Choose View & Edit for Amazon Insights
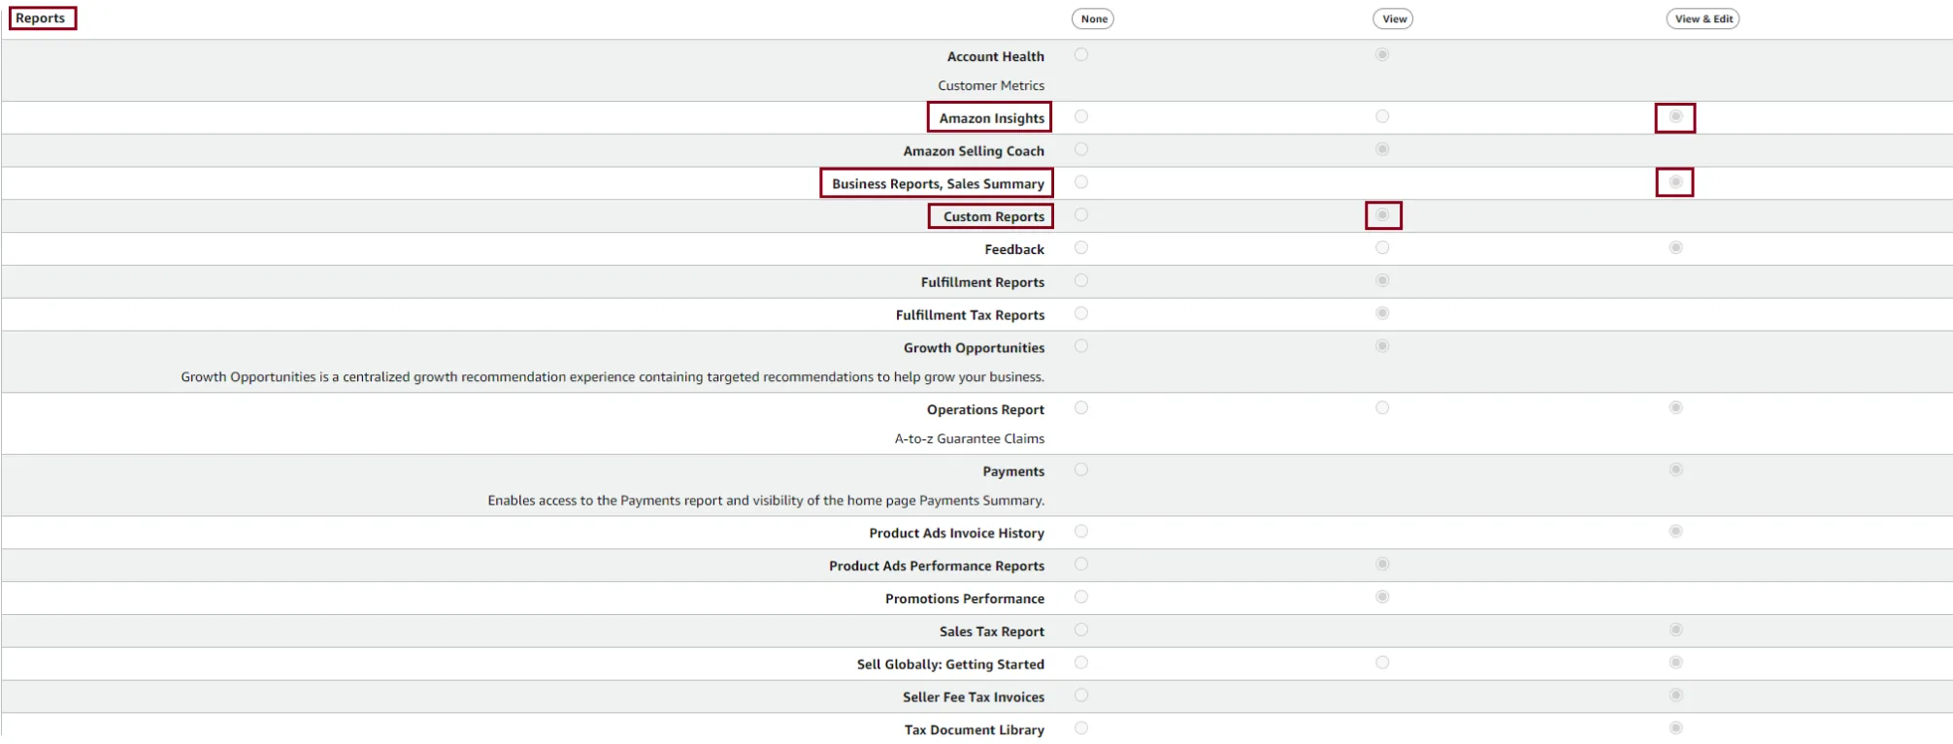The height and width of the screenshot is (744, 1953). point(1675,116)
